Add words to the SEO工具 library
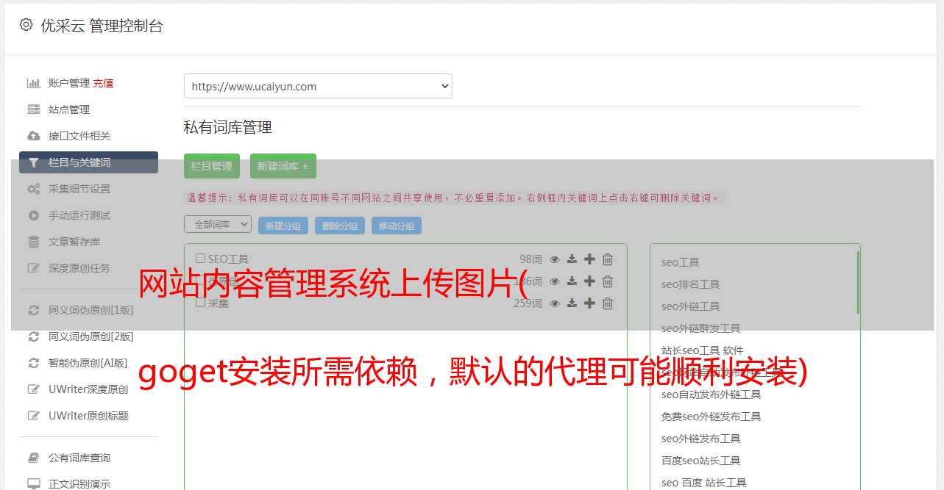The image size is (944, 490). point(589,259)
